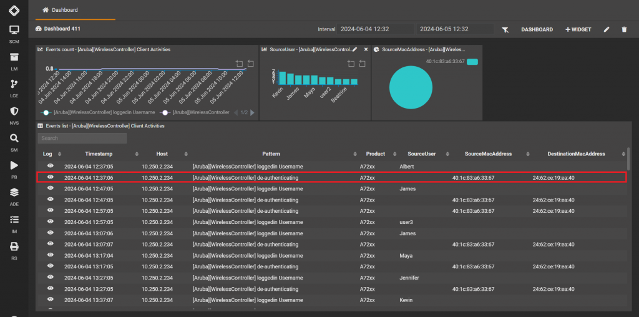Click the SourceUser cell 'Albert'

pos(407,167)
